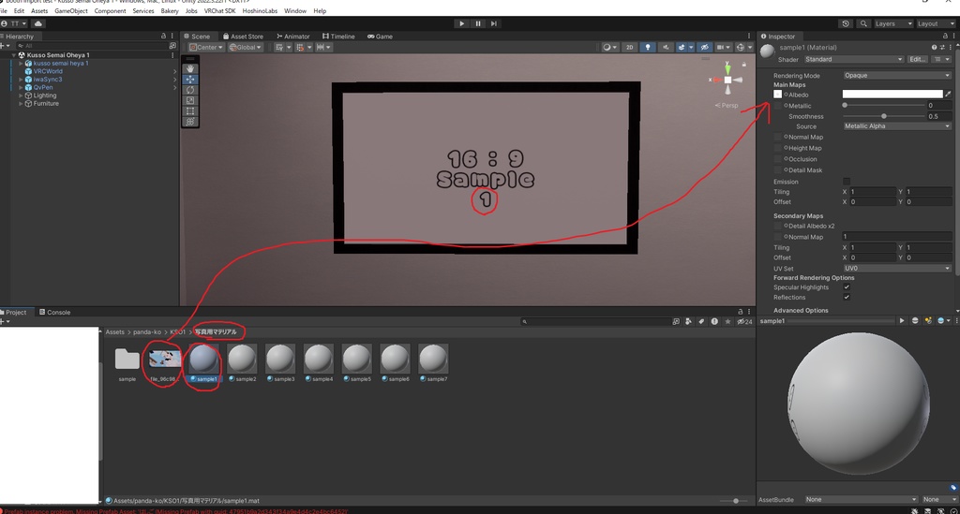Open Undo History icon in top toolbar
This screenshot has width=960, height=514.
pyautogui.click(x=847, y=23)
